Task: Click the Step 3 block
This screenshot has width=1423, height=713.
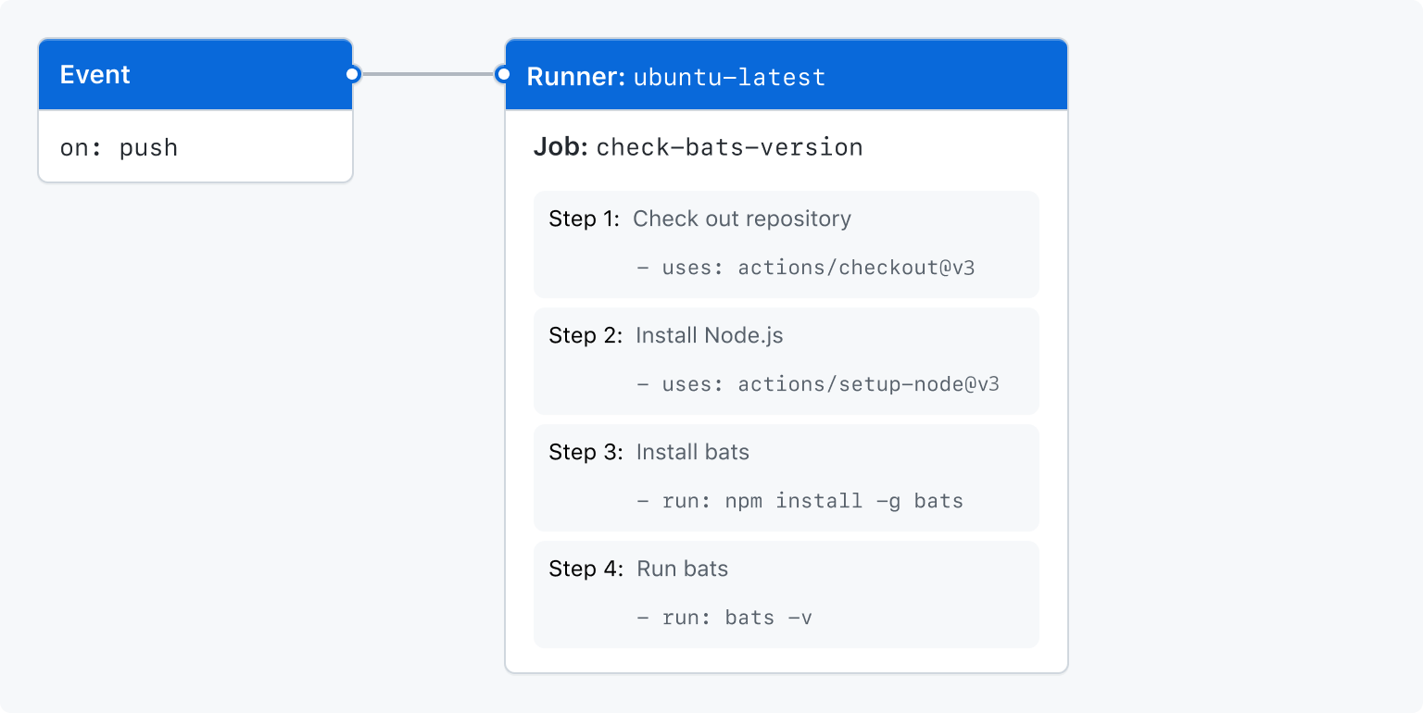Action: tap(786, 477)
